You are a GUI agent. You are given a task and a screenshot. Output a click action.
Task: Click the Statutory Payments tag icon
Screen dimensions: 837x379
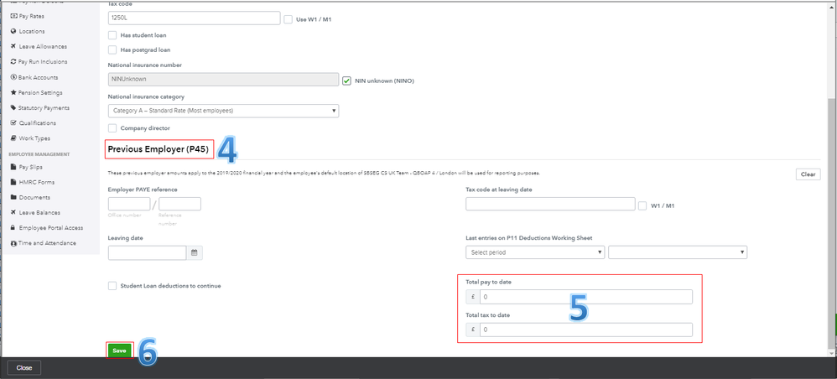pyautogui.click(x=14, y=108)
